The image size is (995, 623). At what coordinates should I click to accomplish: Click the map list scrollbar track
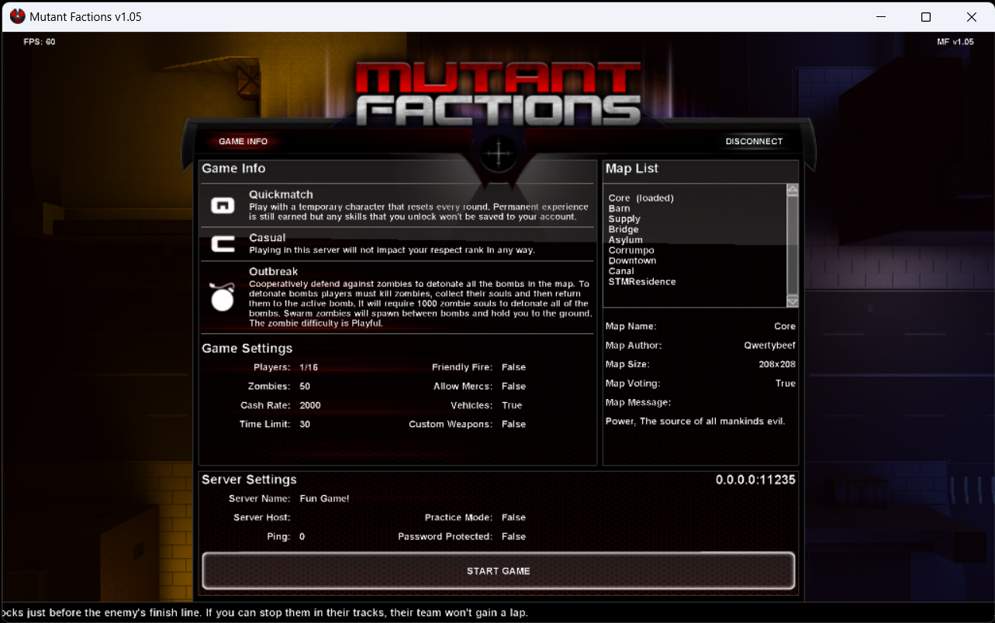click(792, 246)
